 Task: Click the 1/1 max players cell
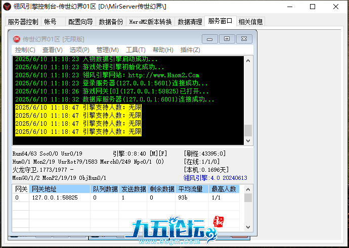[x=224, y=197]
